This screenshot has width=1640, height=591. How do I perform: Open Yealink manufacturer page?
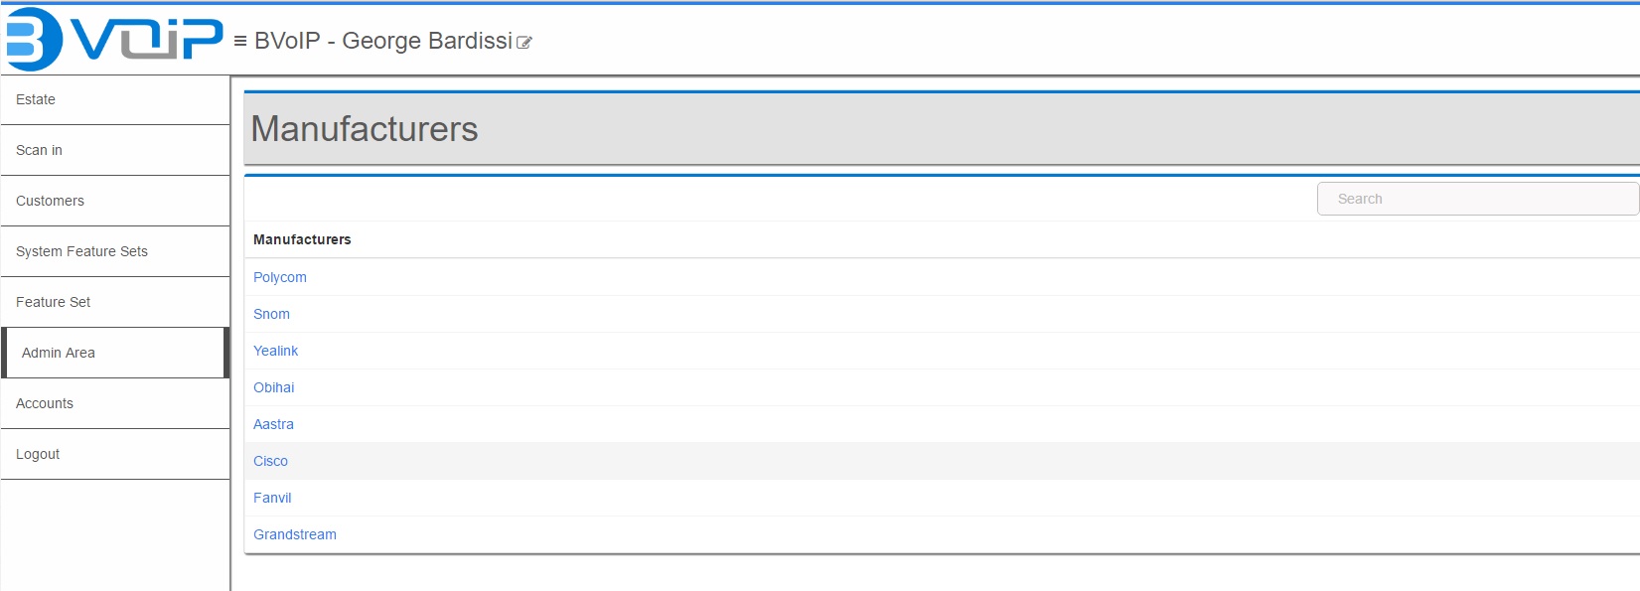click(x=275, y=351)
